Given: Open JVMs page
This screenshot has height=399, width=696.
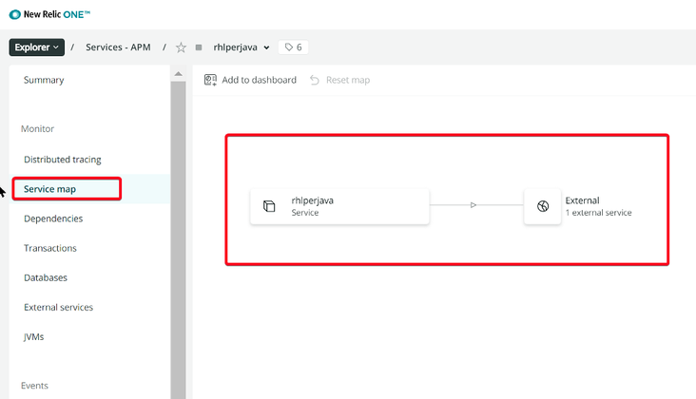Looking at the screenshot, I should coord(33,337).
